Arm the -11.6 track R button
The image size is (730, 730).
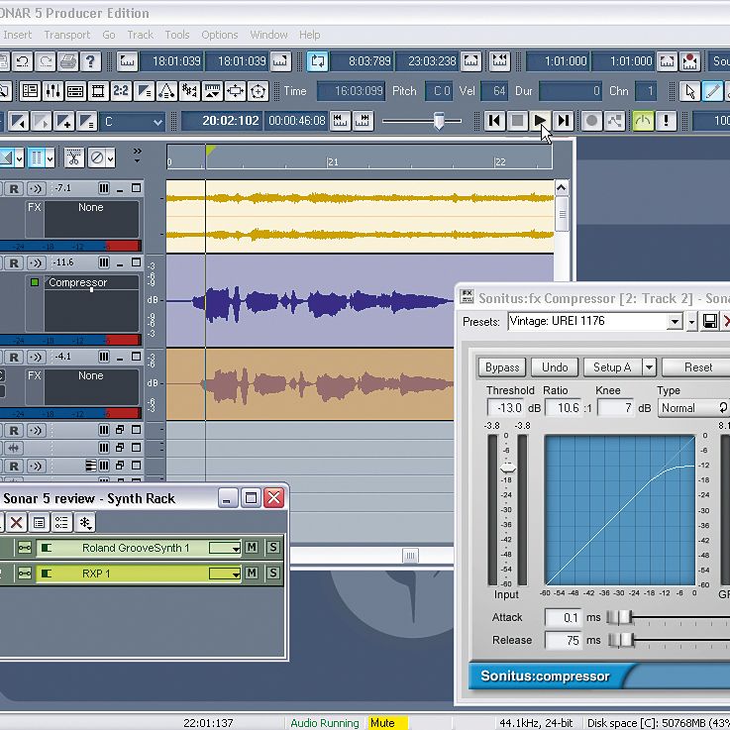tap(14, 263)
